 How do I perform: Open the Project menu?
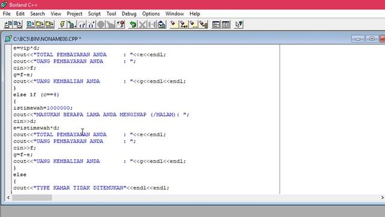pyautogui.click(x=75, y=14)
